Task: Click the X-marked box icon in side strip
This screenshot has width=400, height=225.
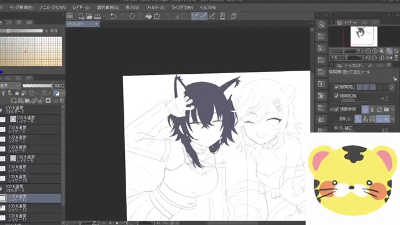Action: [x=321, y=96]
